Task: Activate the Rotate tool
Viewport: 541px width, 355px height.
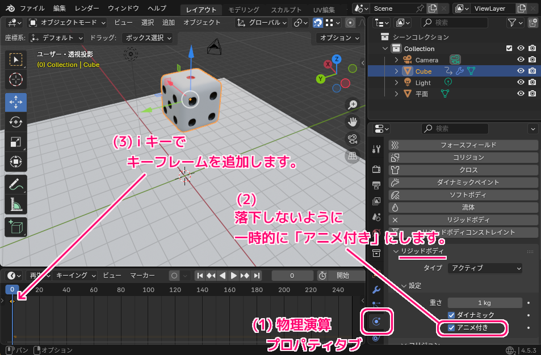Action: (x=15, y=122)
